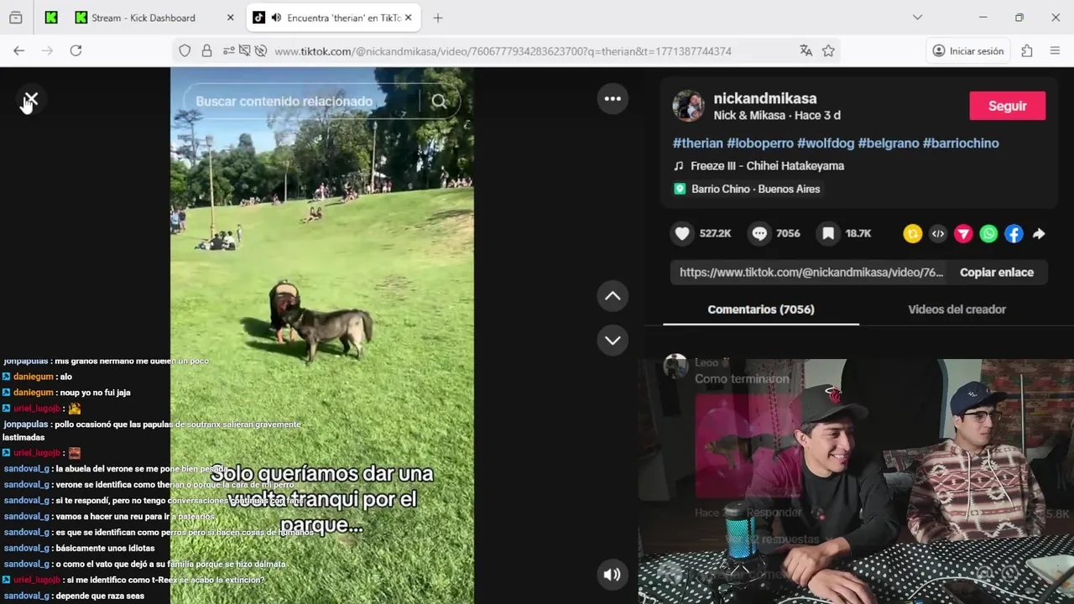Open more share options arrow

click(1039, 234)
